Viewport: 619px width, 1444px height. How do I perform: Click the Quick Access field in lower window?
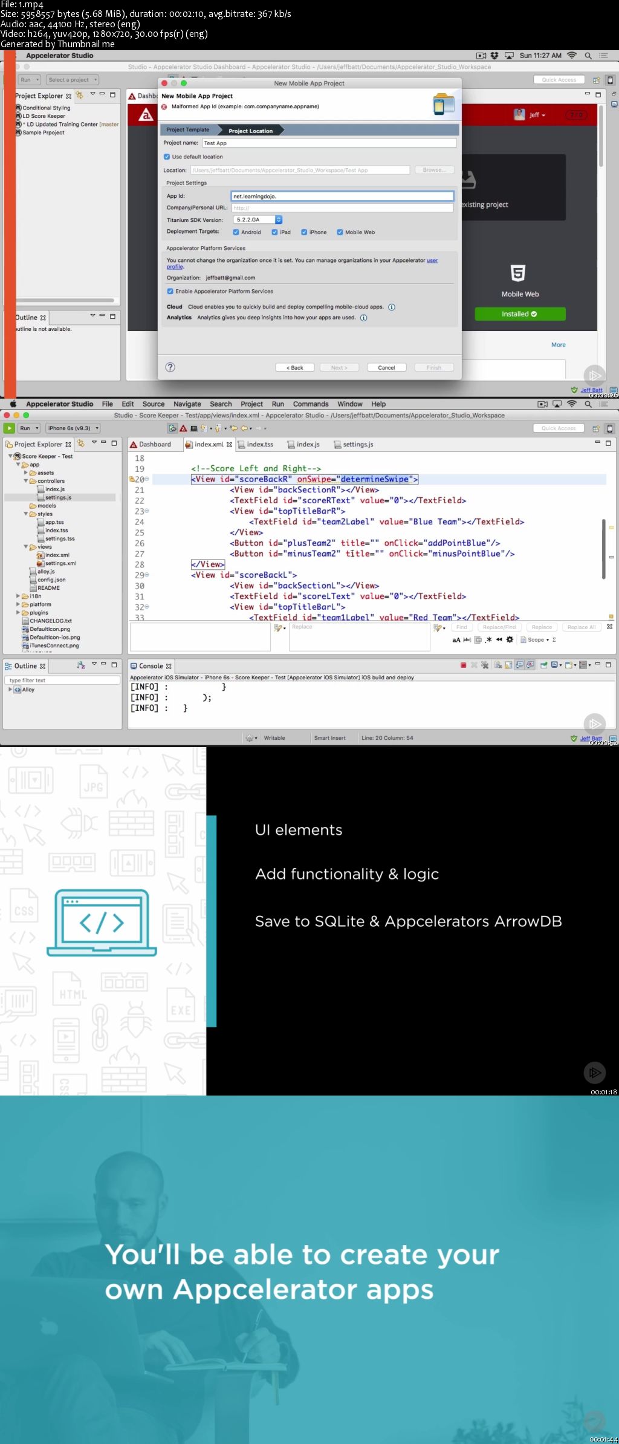tap(559, 428)
